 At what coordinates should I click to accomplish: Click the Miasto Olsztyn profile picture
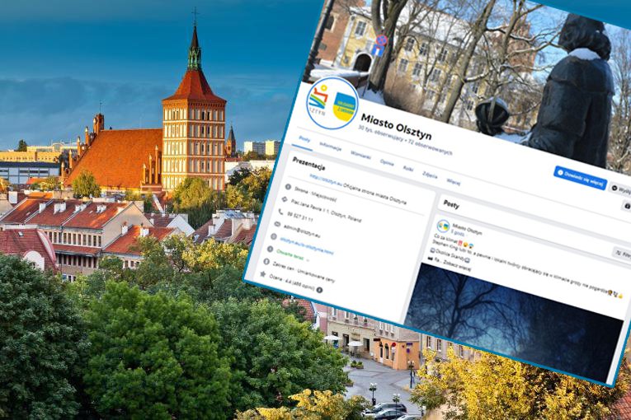tap(332, 103)
